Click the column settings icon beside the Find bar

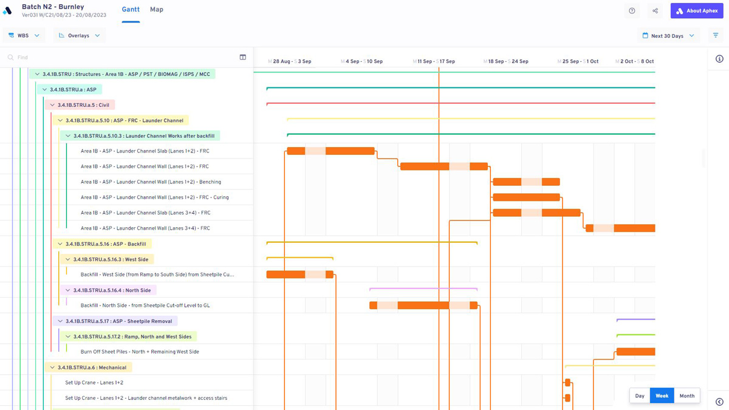[x=242, y=56]
